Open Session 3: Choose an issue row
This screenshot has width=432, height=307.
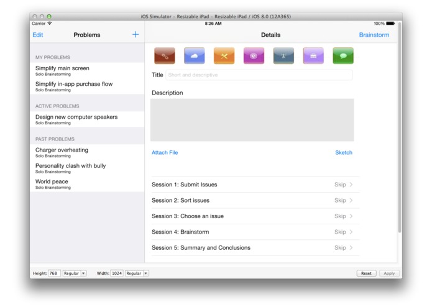coord(255,216)
